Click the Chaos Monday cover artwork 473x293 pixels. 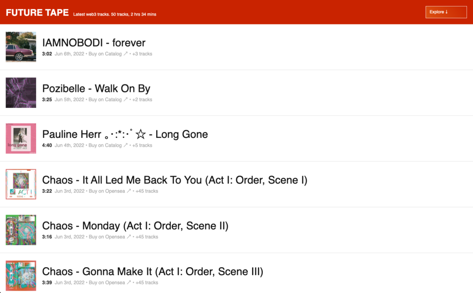pyautogui.click(x=21, y=230)
